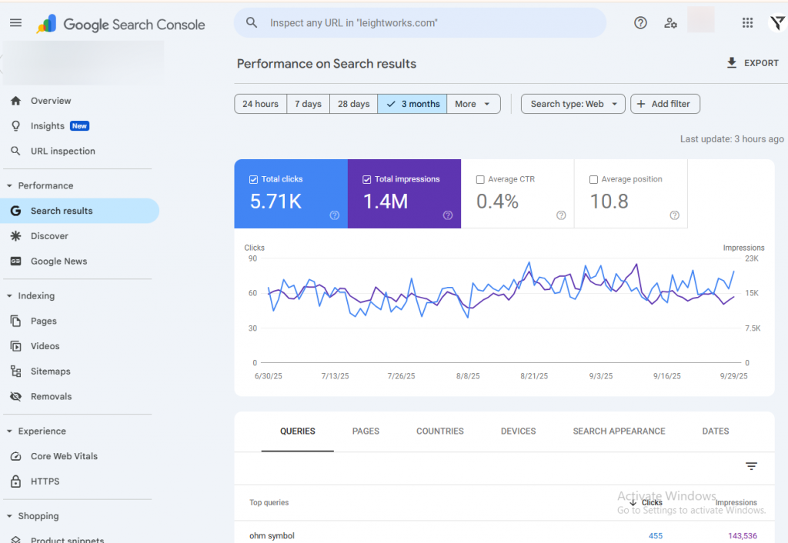Click the help question mark icon in header
This screenshot has height=543, width=788.
coord(640,23)
